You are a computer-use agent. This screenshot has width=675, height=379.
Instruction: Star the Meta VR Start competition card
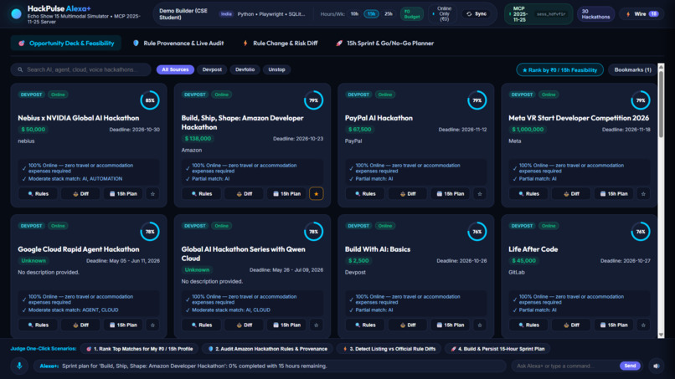pos(643,193)
